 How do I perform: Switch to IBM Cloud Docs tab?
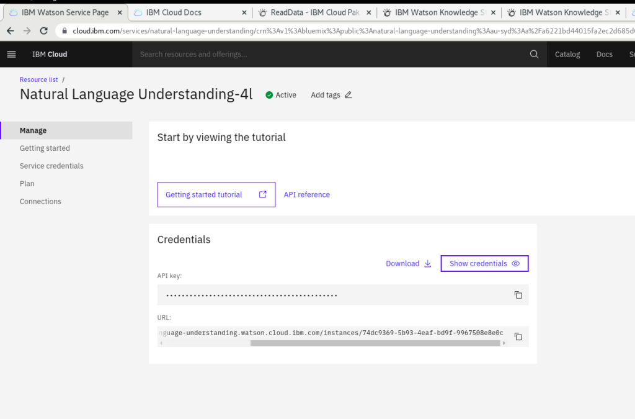[x=180, y=12]
